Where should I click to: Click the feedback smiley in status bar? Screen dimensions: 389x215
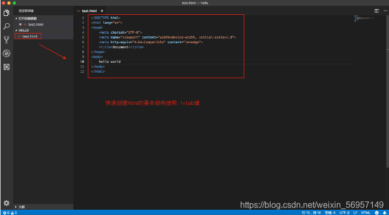[x=377, y=212]
